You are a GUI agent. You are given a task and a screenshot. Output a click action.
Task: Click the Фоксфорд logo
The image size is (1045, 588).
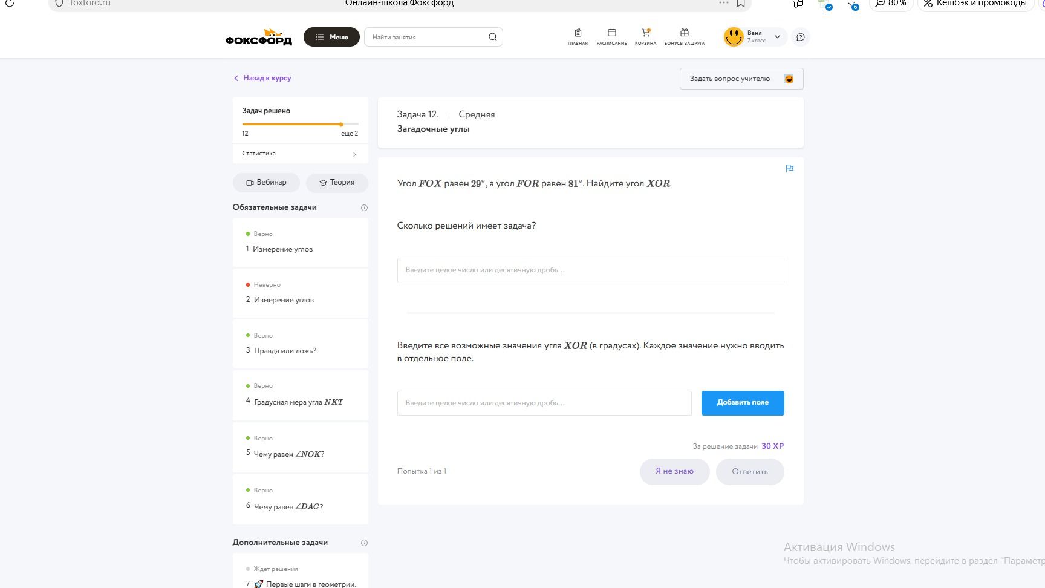[x=258, y=37]
